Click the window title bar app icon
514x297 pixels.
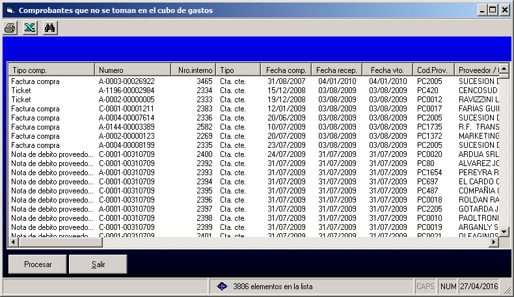click(8, 10)
